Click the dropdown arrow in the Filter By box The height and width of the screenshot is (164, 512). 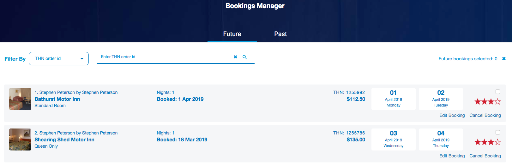[82, 59]
